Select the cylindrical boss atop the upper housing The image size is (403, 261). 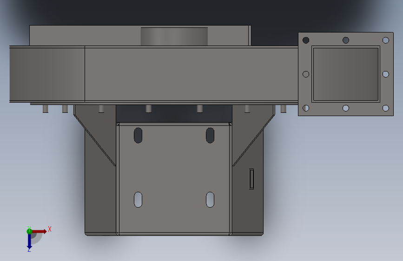(x=174, y=37)
